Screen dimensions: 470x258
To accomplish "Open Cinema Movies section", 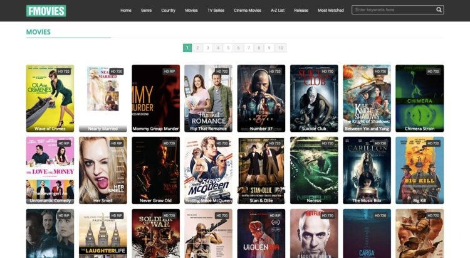I will click(x=248, y=10).
